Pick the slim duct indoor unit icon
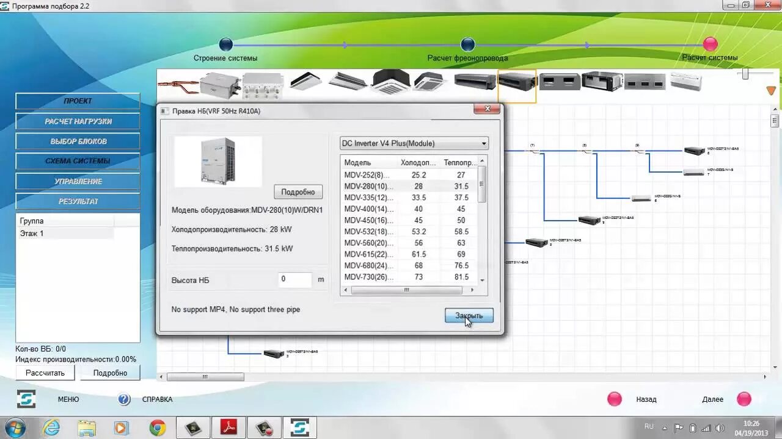The image size is (782, 439). [x=475, y=81]
